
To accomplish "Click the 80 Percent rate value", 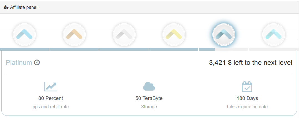I will click(50, 98).
